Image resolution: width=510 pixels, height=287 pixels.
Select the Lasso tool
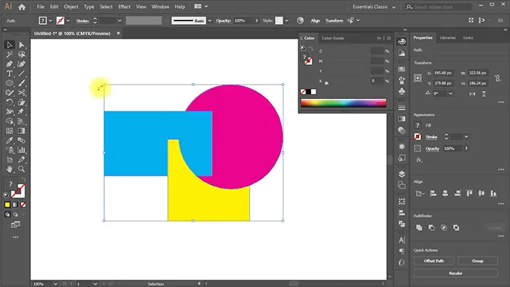click(x=21, y=55)
